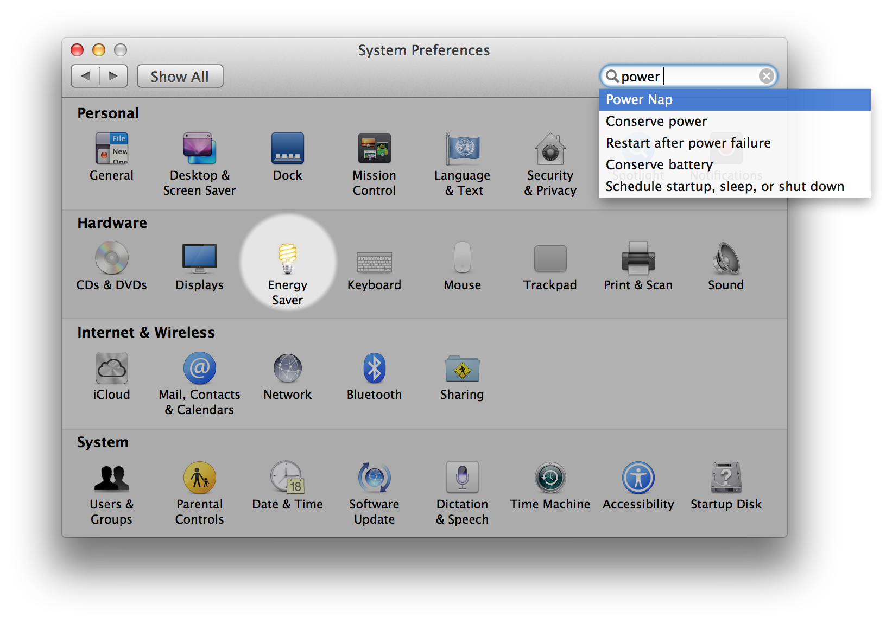Clear the search field text

click(x=766, y=77)
